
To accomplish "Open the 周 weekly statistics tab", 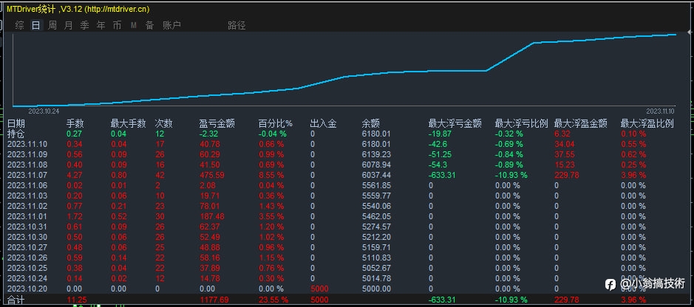I will (x=52, y=25).
